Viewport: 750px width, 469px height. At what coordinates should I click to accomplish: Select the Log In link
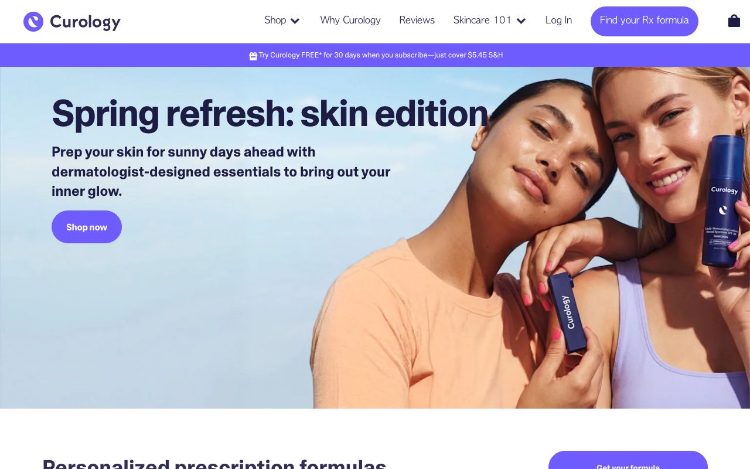click(x=558, y=21)
